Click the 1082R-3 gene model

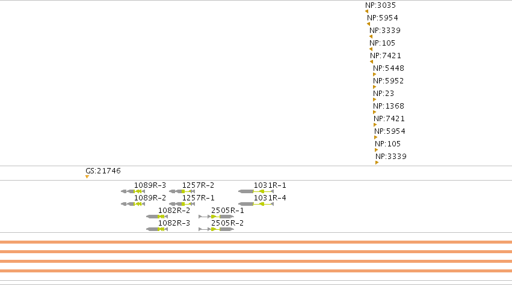click(x=157, y=229)
